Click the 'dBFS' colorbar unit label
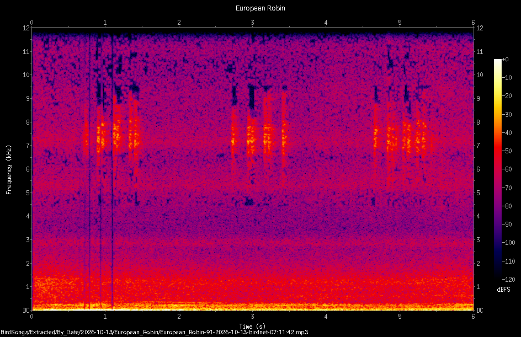Image resolution: width=521 pixels, height=337 pixels. pos(503,290)
